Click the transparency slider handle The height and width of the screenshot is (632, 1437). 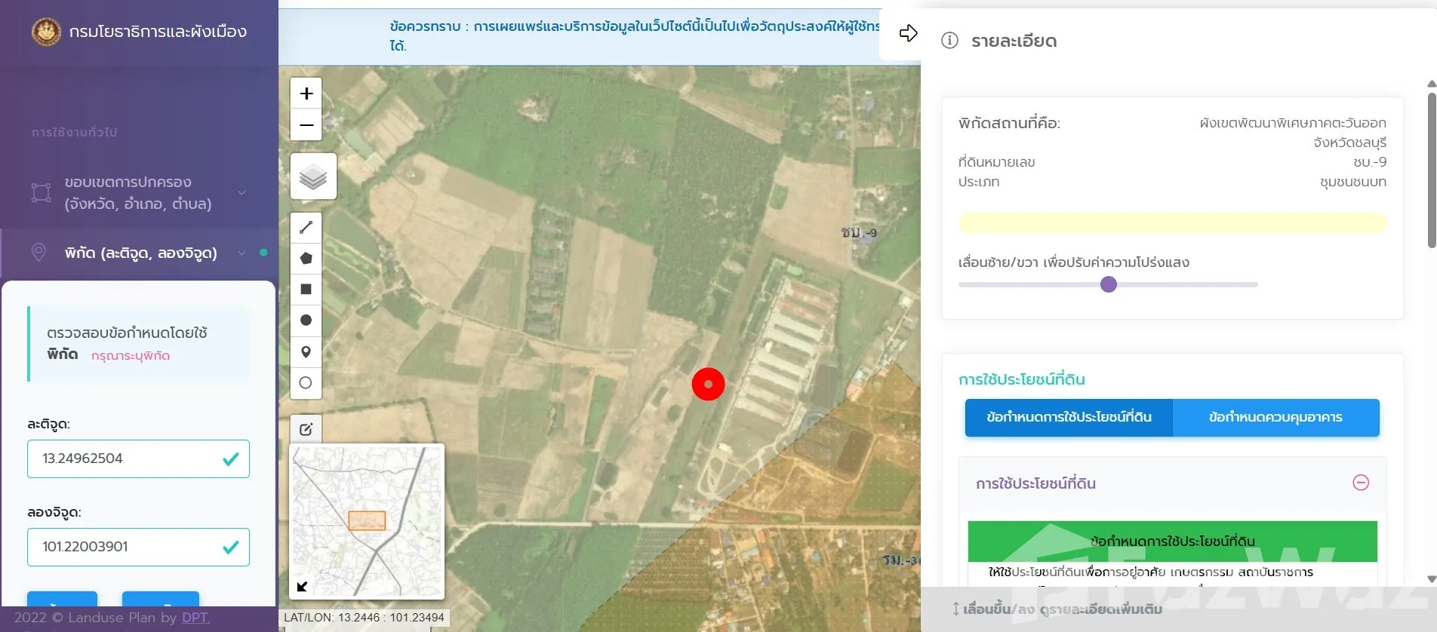pos(1108,284)
